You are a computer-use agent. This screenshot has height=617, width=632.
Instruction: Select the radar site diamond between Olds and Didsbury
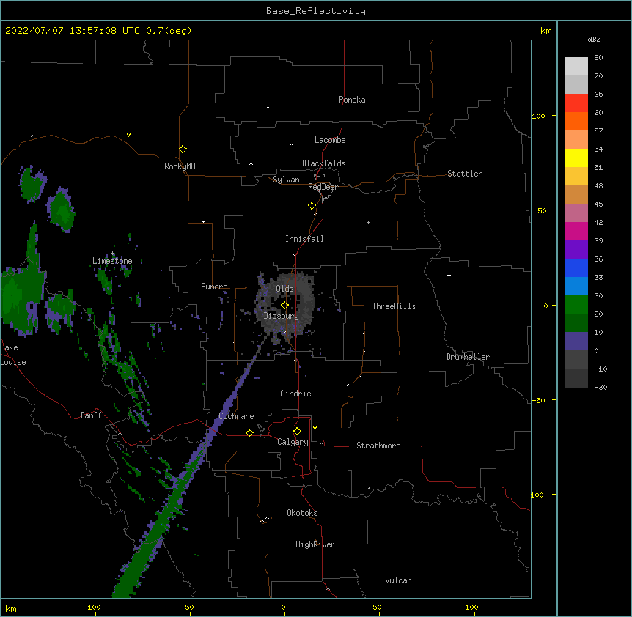[284, 306]
